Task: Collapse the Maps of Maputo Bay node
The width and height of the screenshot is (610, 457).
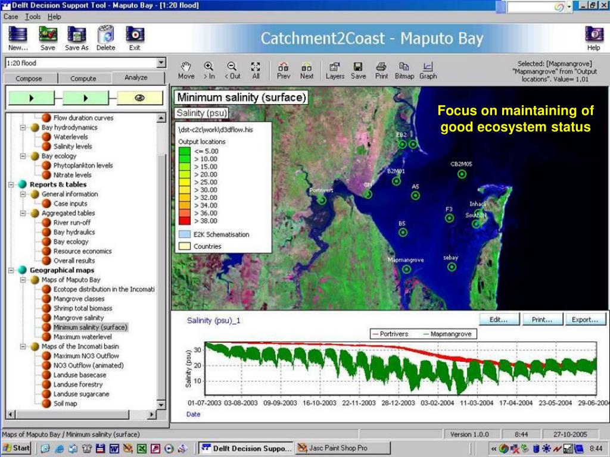Action: click(x=23, y=280)
